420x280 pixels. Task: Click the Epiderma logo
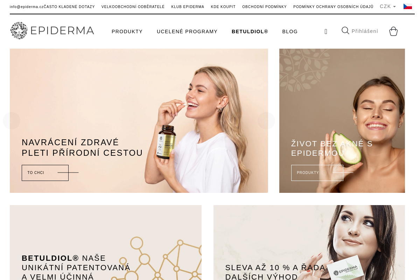[52, 30]
